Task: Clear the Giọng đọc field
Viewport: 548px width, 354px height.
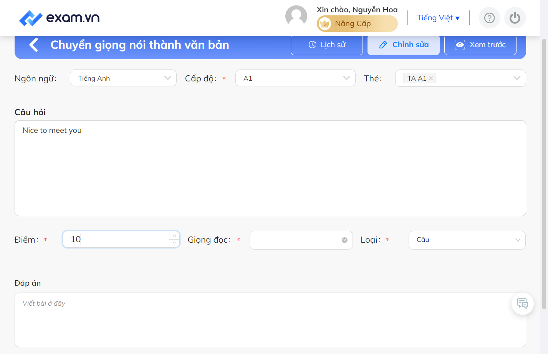Action: [x=344, y=240]
